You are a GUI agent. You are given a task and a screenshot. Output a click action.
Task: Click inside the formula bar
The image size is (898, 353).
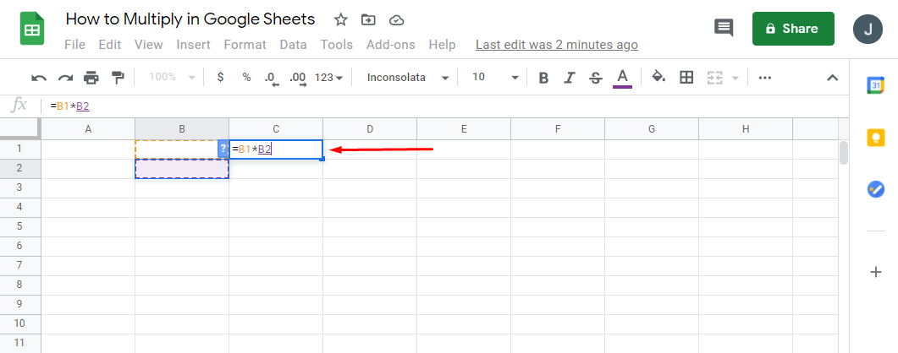[x=423, y=106]
